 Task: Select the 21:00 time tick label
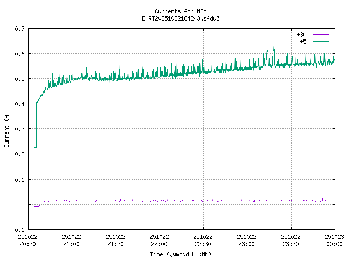[71, 244]
